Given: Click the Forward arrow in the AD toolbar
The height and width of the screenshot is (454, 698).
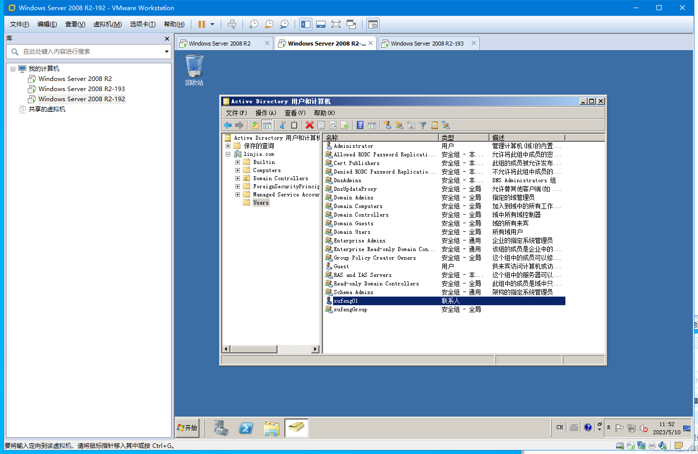Looking at the screenshot, I should pyautogui.click(x=239, y=125).
